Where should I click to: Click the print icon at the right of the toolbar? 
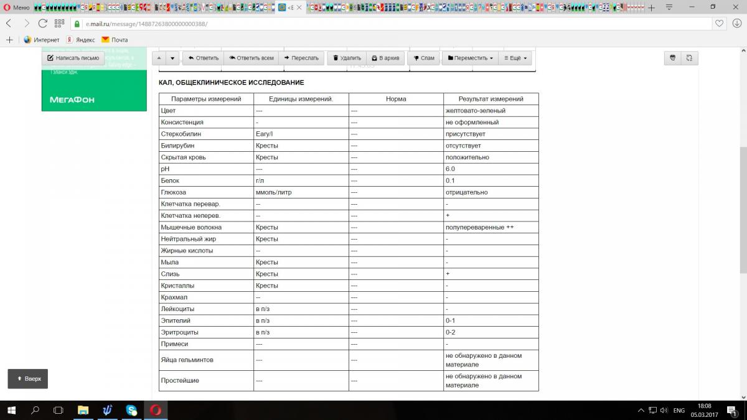(x=672, y=58)
